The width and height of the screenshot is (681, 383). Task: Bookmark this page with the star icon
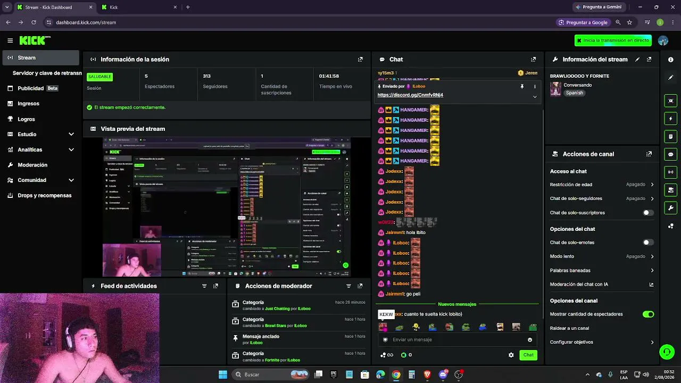[629, 22]
